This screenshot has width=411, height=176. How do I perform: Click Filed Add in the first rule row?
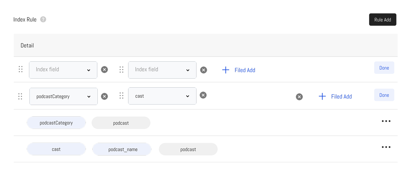[x=239, y=70]
